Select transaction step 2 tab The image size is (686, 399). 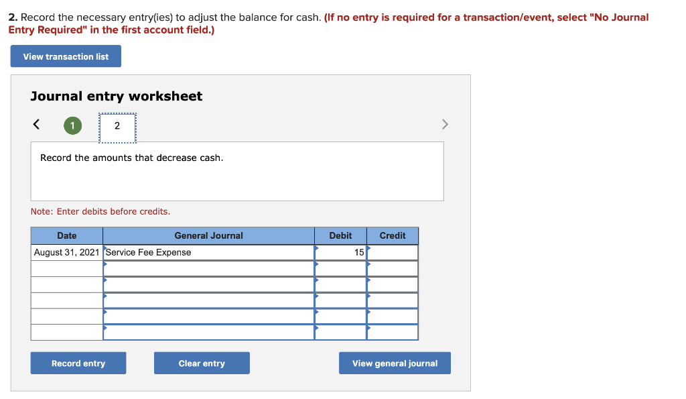117,125
